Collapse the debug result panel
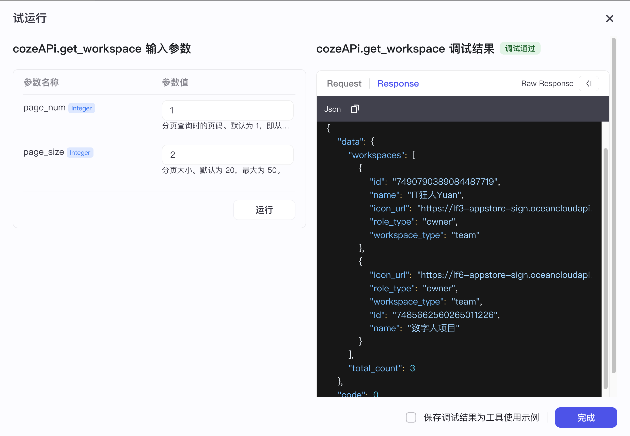This screenshot has width=630, height=436. click(x=588, y=83)
